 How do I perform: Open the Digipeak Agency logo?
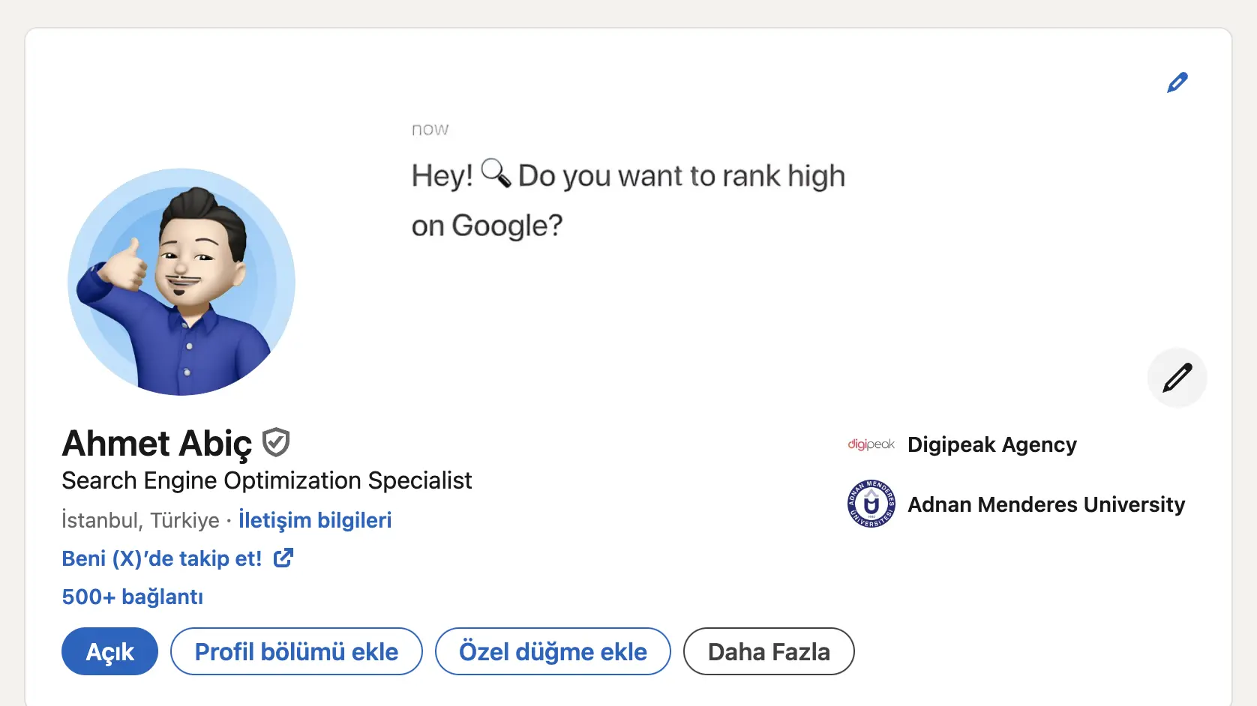[x=871, y=444]
